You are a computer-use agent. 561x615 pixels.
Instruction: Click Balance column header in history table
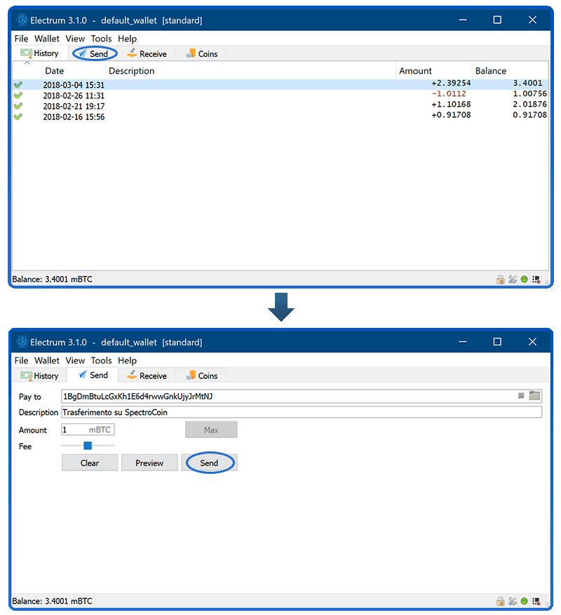tap(510, 71)
